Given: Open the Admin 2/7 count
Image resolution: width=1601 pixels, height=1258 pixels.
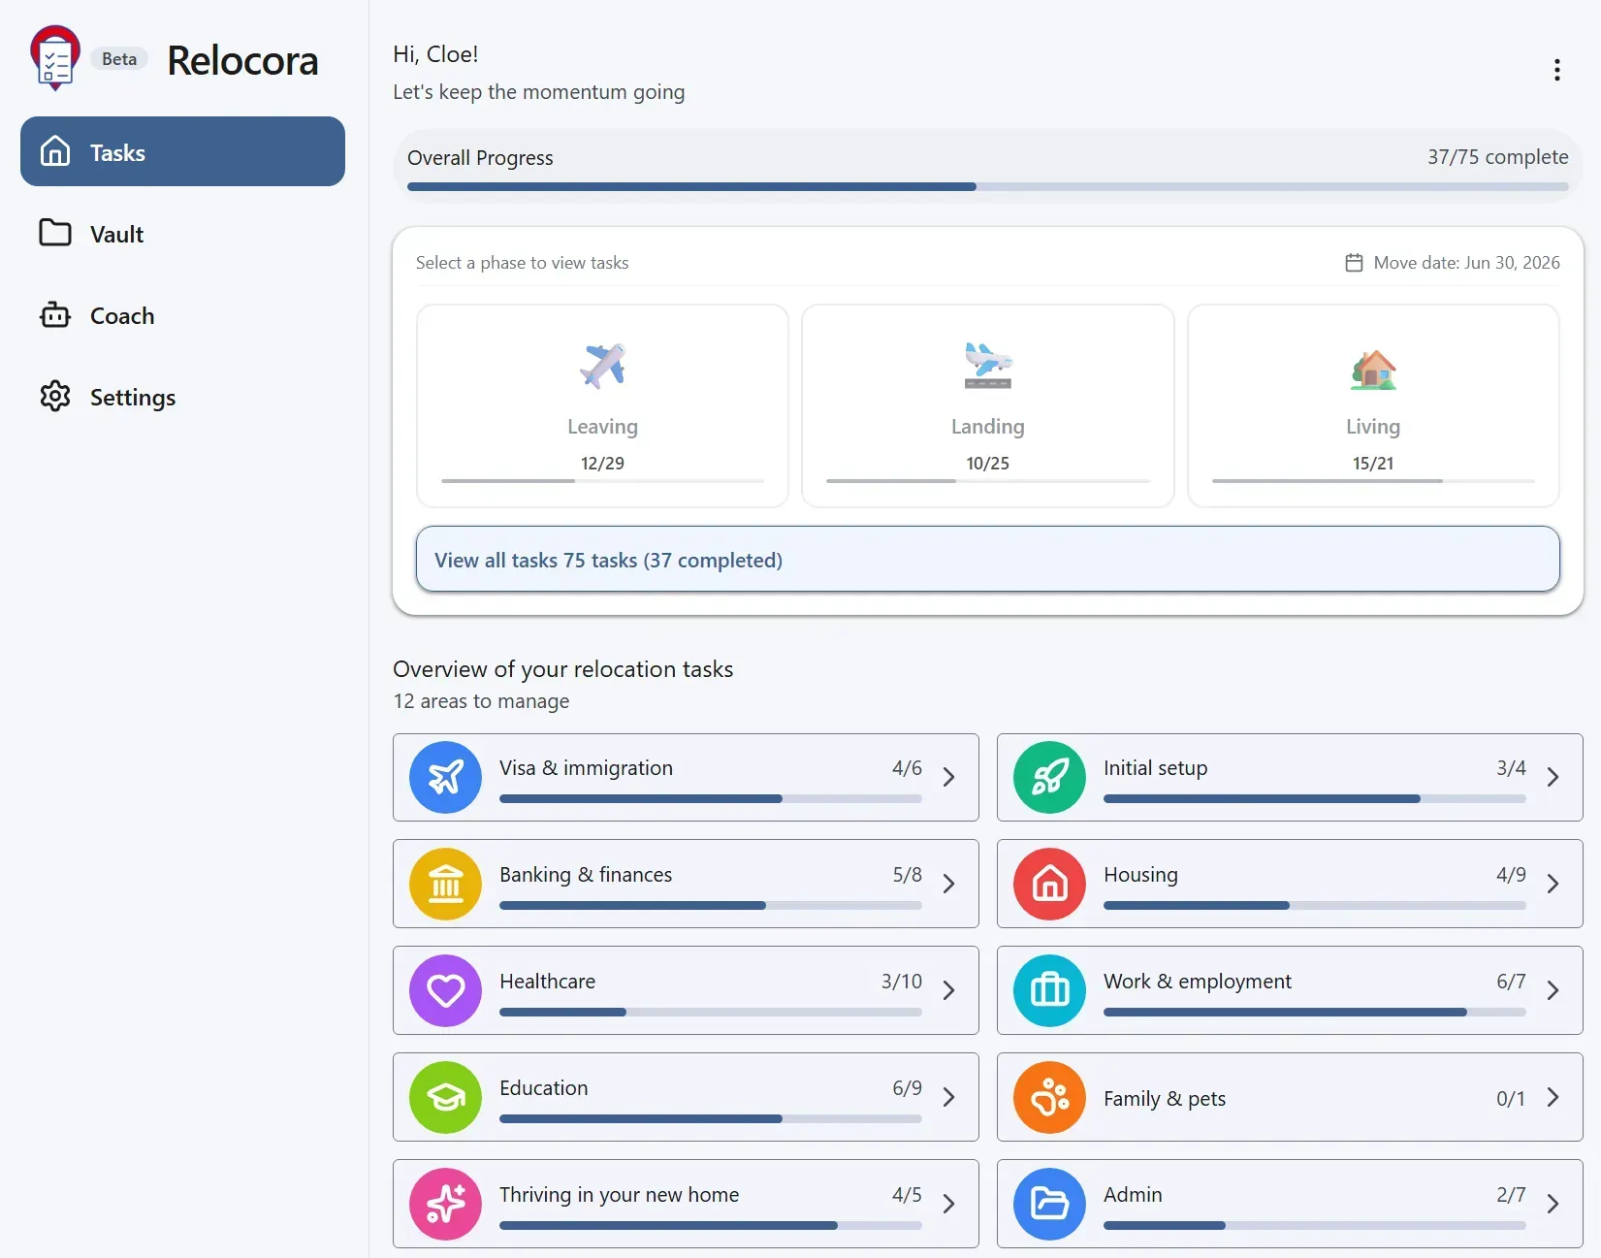Looking at the screenshot, I should click(x=1511, y=1195).
